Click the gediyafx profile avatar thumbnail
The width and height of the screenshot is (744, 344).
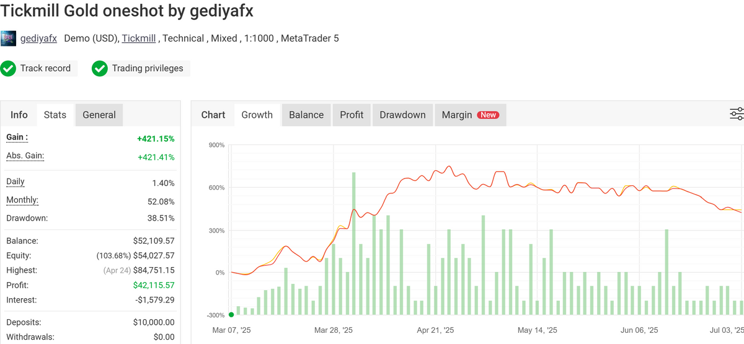coord(8,38)
